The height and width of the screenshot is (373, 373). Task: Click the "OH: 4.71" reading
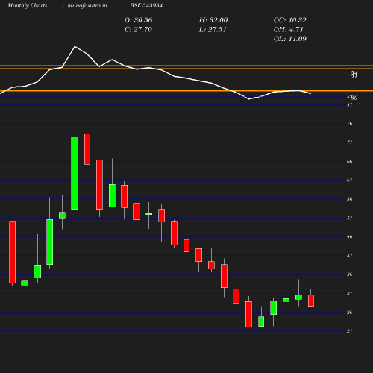tap(289, 30)
